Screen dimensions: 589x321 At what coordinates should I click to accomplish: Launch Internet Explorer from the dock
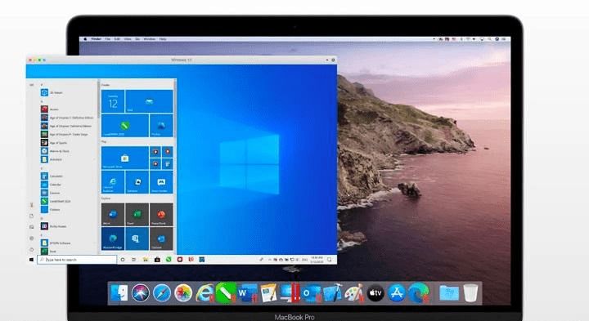[205, 293]
